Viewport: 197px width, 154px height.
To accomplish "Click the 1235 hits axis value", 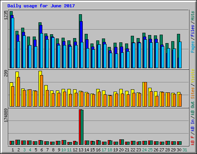I will click(x=6, y=15).
